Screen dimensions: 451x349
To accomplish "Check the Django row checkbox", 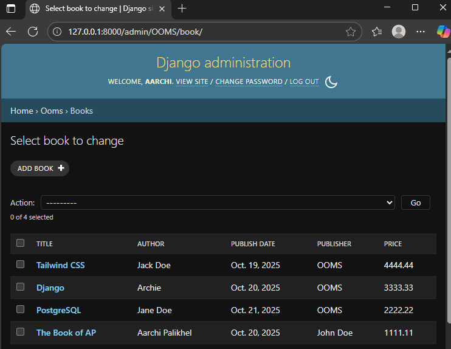I will click(x=21, y=287).
